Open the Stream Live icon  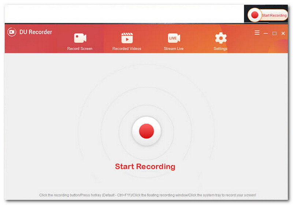pyautogui.click(x=174, y=38)
